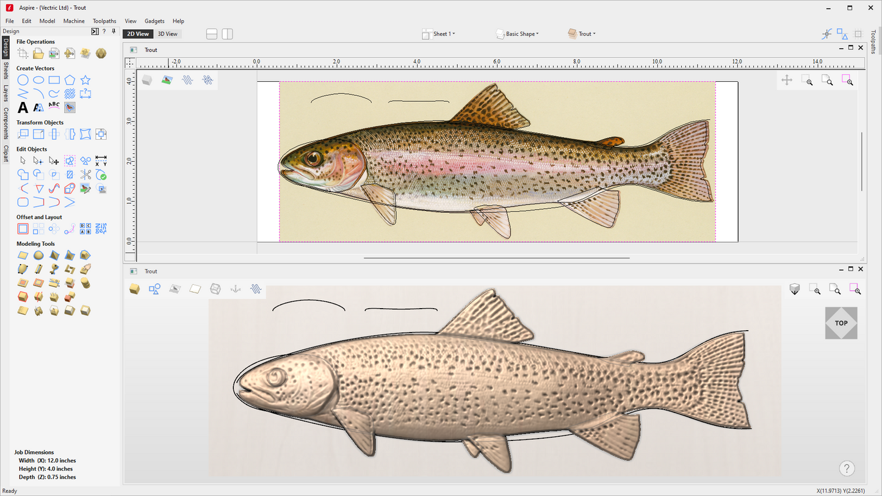Choose the Draw Star vector tool
The width and height of the screenshot is (882, 496).
click(x=85, y=80)
